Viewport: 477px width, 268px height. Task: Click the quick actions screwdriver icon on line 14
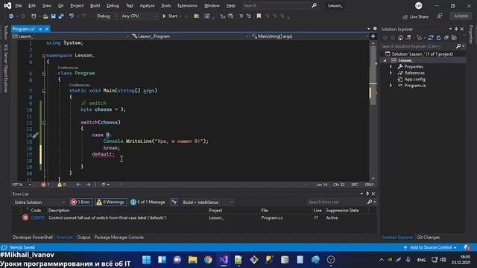pos(35,135)
